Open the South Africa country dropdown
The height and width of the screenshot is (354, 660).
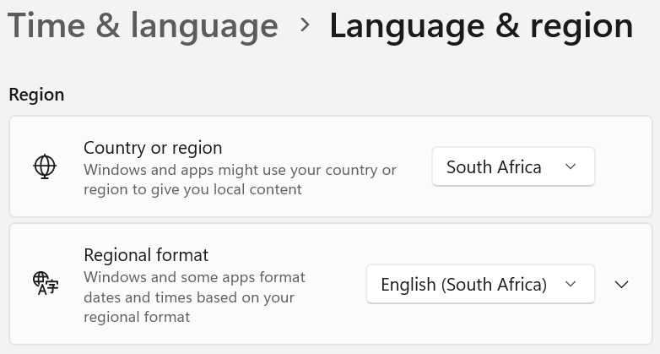(513, 166)
